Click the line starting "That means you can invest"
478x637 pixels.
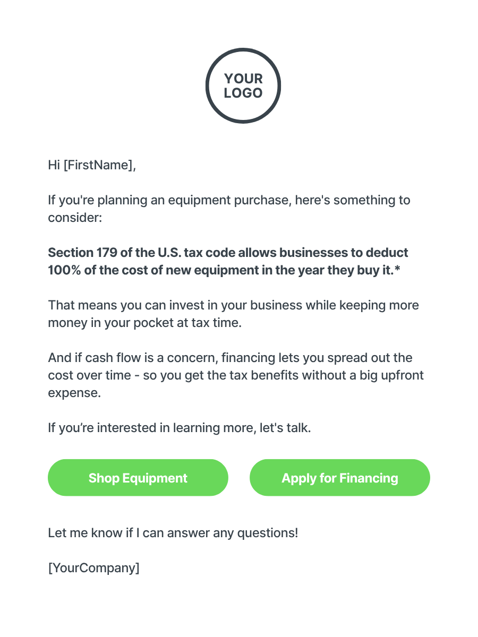point(233,306)
